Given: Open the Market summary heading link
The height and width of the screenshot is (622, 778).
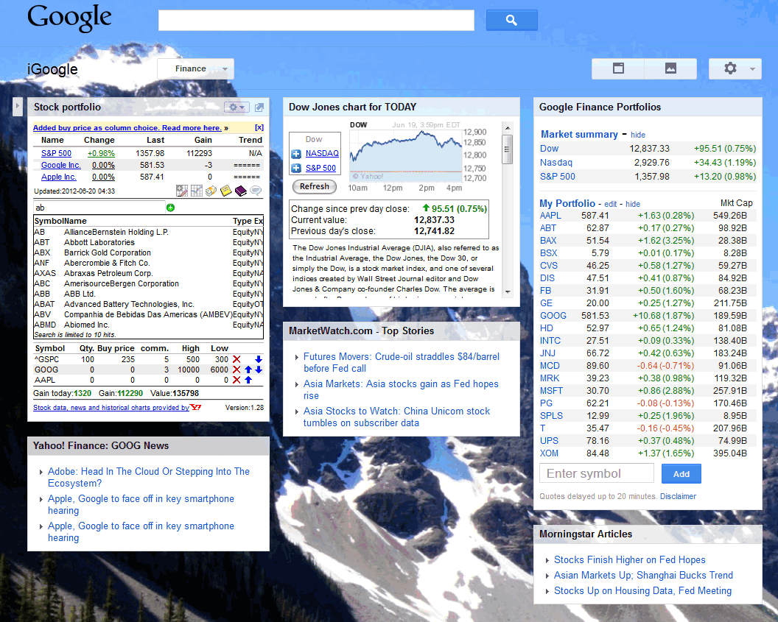Looking at the screenshot, I should click(x=579, y=134).
